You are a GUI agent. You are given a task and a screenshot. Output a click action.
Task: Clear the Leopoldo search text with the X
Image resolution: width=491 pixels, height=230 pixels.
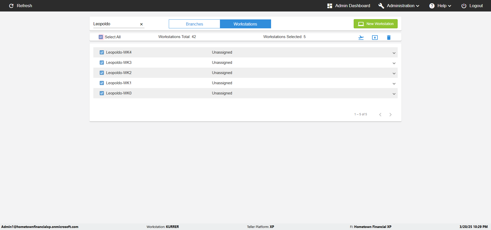point(141,24)
